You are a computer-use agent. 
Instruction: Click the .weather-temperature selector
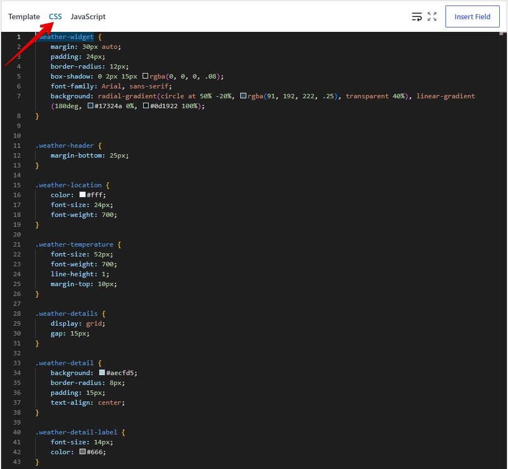tap(75, 244)
